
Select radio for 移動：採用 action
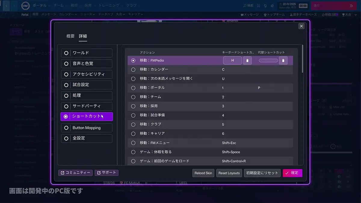[x=133, y=106]
